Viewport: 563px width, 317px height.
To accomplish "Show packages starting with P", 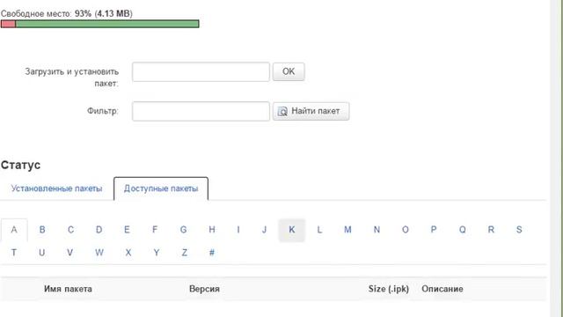I will [434, 230].
